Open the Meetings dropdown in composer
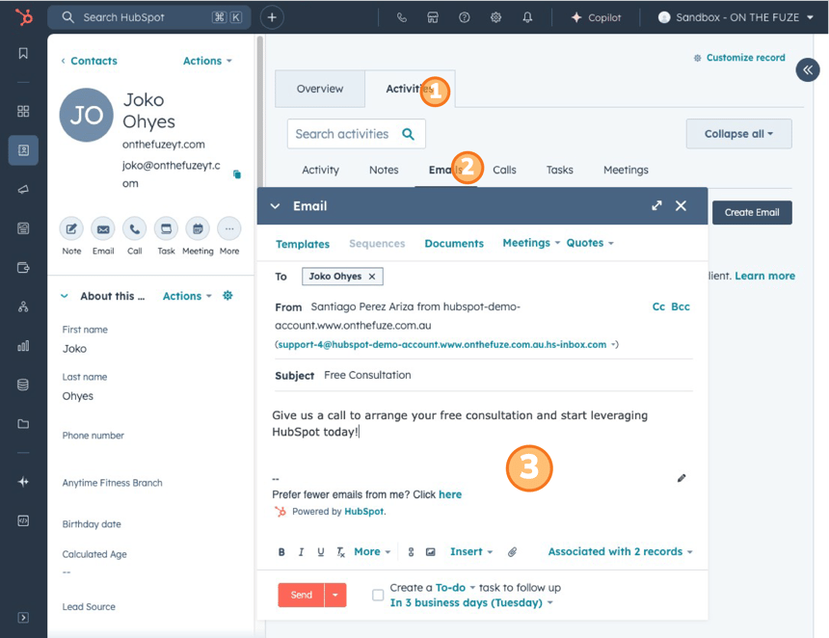829x638 pixels. pos(531,243)
